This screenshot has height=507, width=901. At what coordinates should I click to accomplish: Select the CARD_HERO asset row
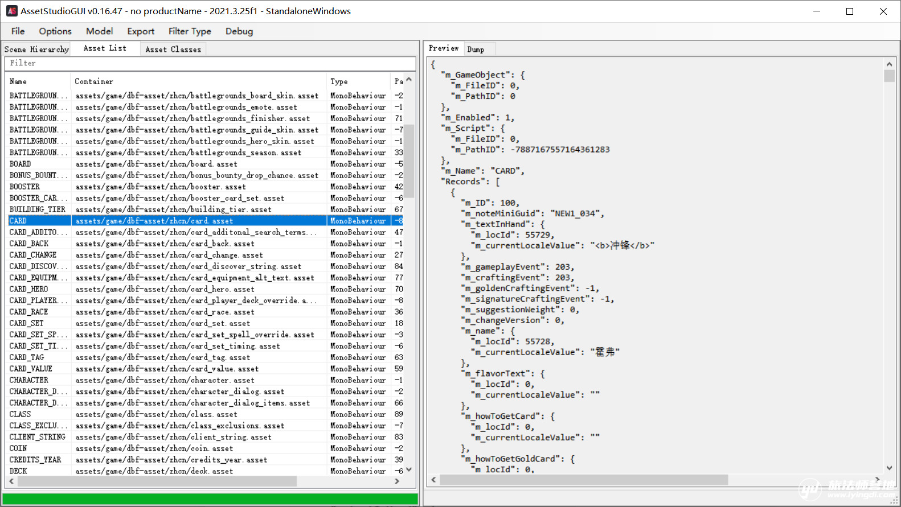click(x=206, y=289)
